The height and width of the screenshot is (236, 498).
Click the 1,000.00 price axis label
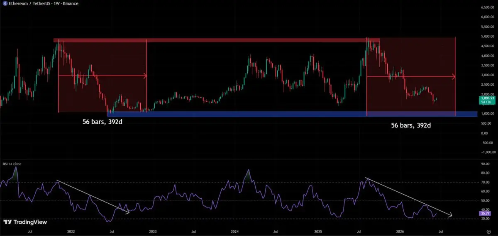pyautogui.click(x=487, y=113)
